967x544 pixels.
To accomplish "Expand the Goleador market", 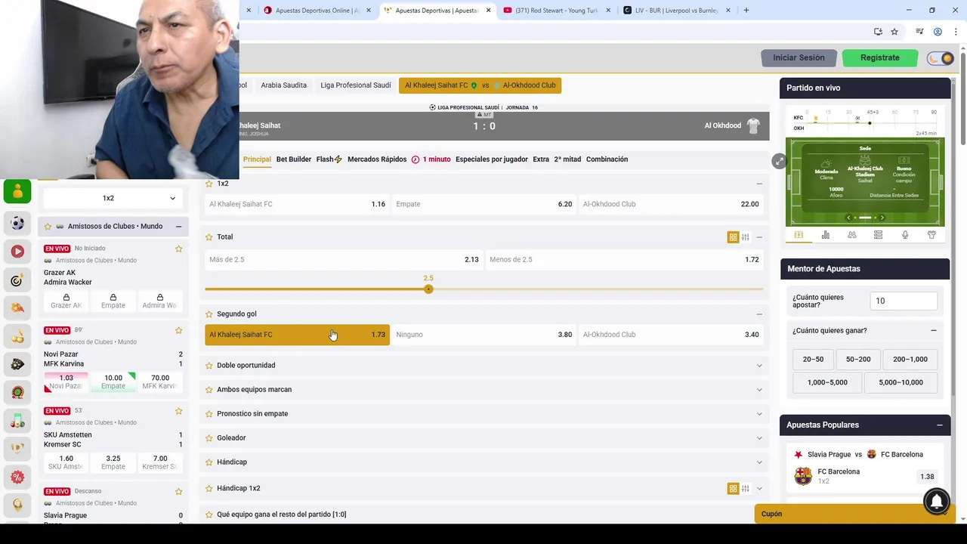I will 759,437.
